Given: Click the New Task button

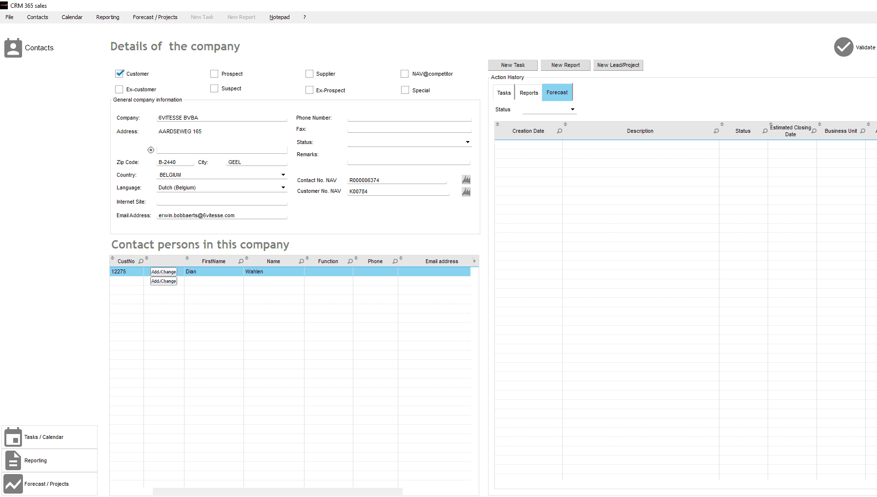Looking at the screenshot, I should pyautogui.click(x=513, y=65).
